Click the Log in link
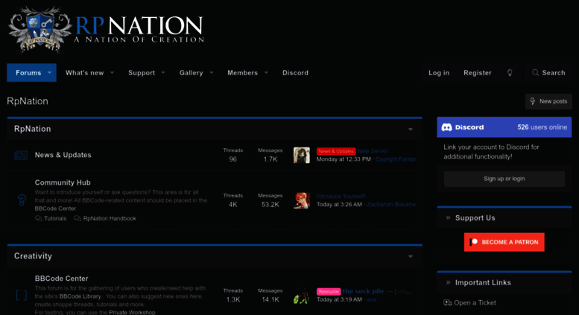Image resolution: width=579 pixels, height=315 pixels. 439,73
